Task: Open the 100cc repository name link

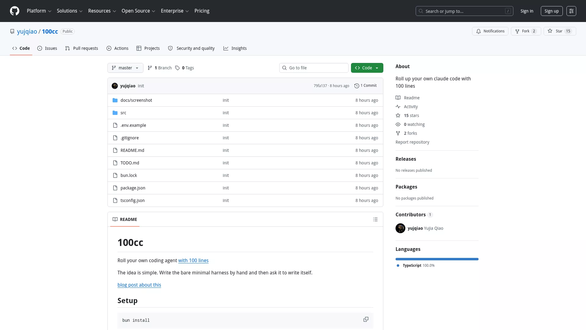Action: (x=50, y=31)
